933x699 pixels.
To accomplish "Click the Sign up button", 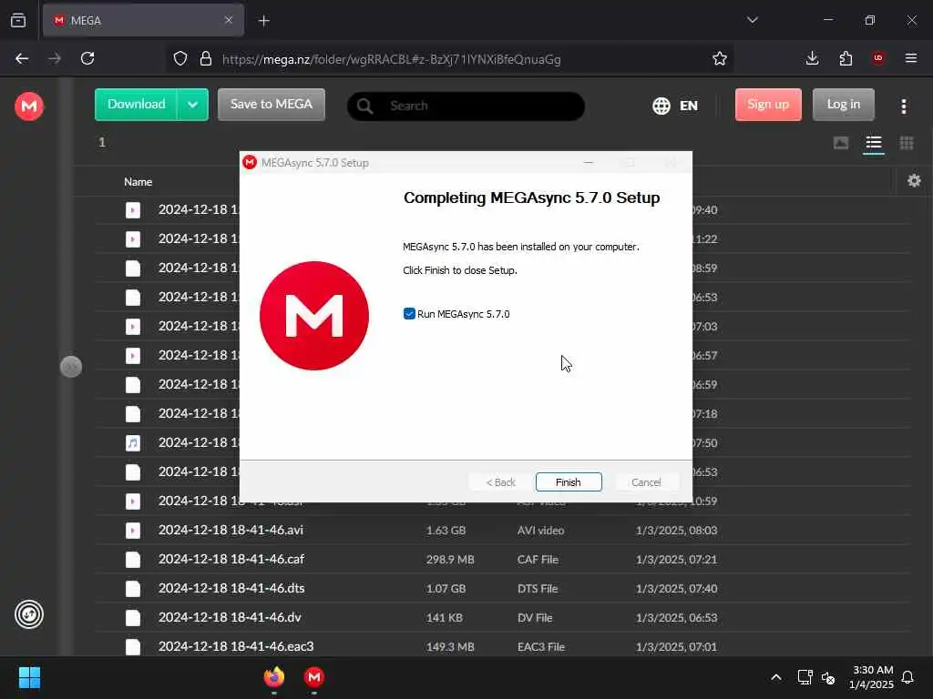I will pos(768,105).
